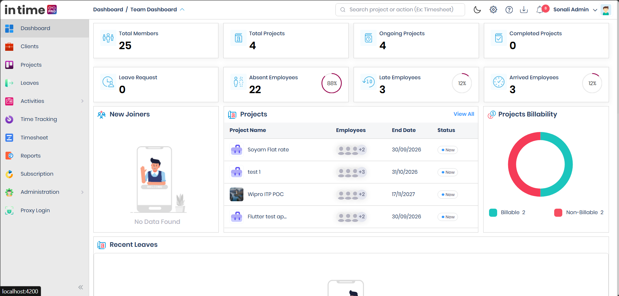Click the intime PRO logo
Screen dimensions: 619x296
(x=30, y=10)
